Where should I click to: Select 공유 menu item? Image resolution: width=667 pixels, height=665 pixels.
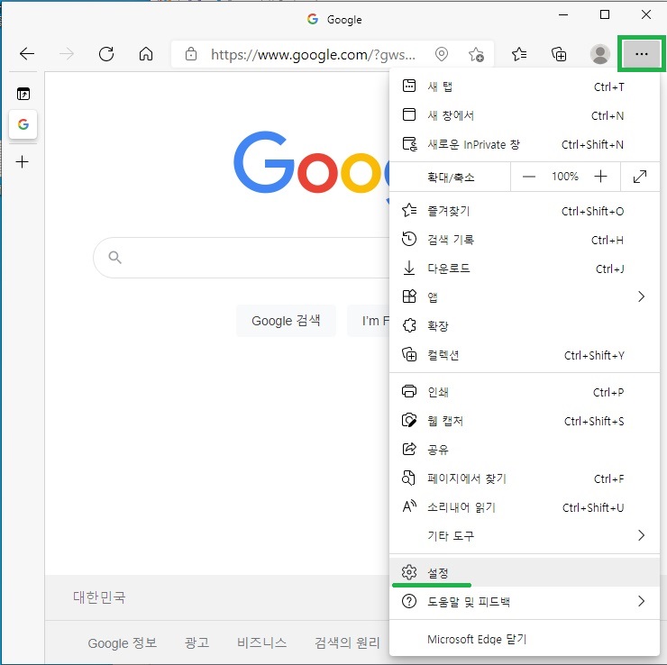pos(524,450)
